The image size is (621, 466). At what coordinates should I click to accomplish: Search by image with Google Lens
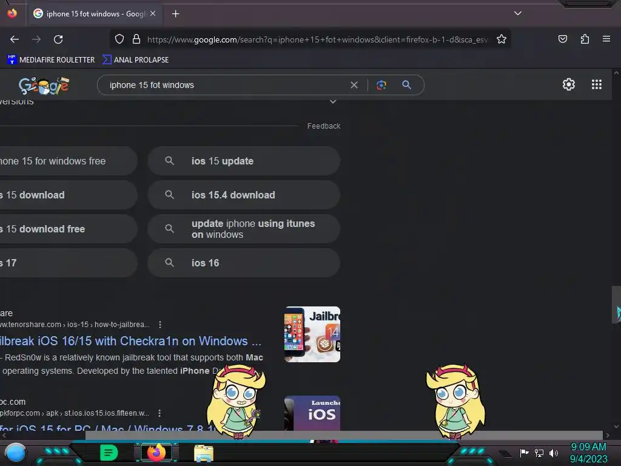381,85
